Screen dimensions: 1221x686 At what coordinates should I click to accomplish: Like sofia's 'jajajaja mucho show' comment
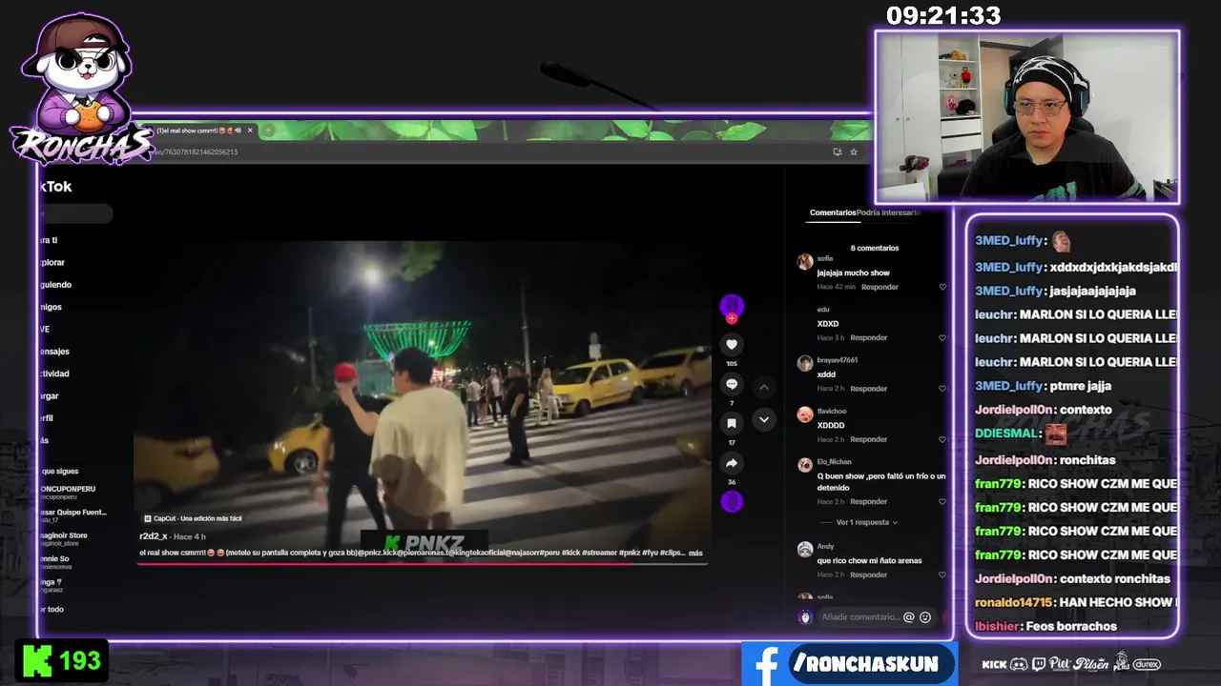942,287
